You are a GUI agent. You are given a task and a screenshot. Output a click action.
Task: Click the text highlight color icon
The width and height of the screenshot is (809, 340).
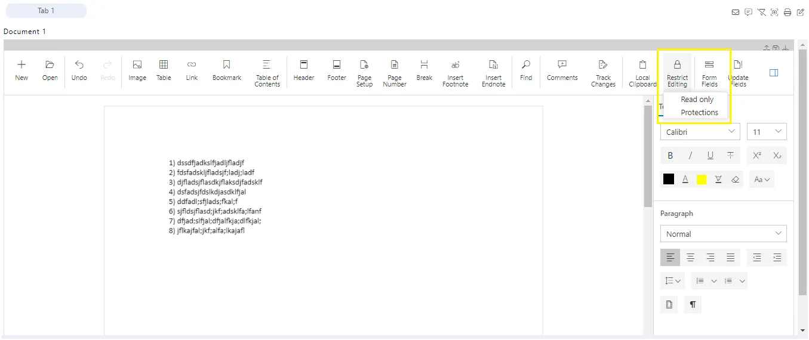[x=718, y=179]
